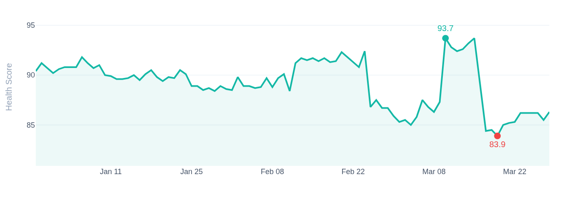The height and width of the screenshot is (199, 566).
Task: Click the 95 y-axis tick label
Action: coord(31,25)
